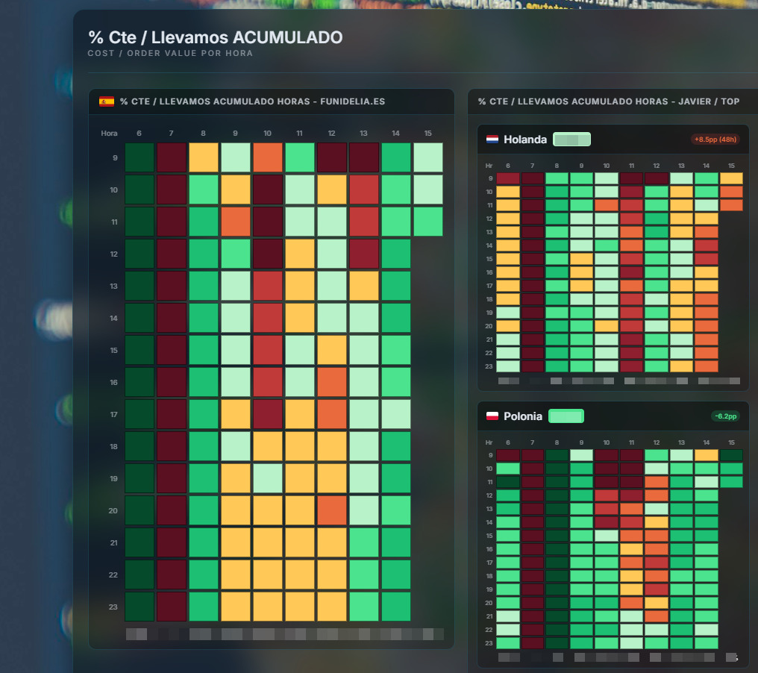Click the Polonia country title
This screenshot has width=758, height=673.
[523, 416]
